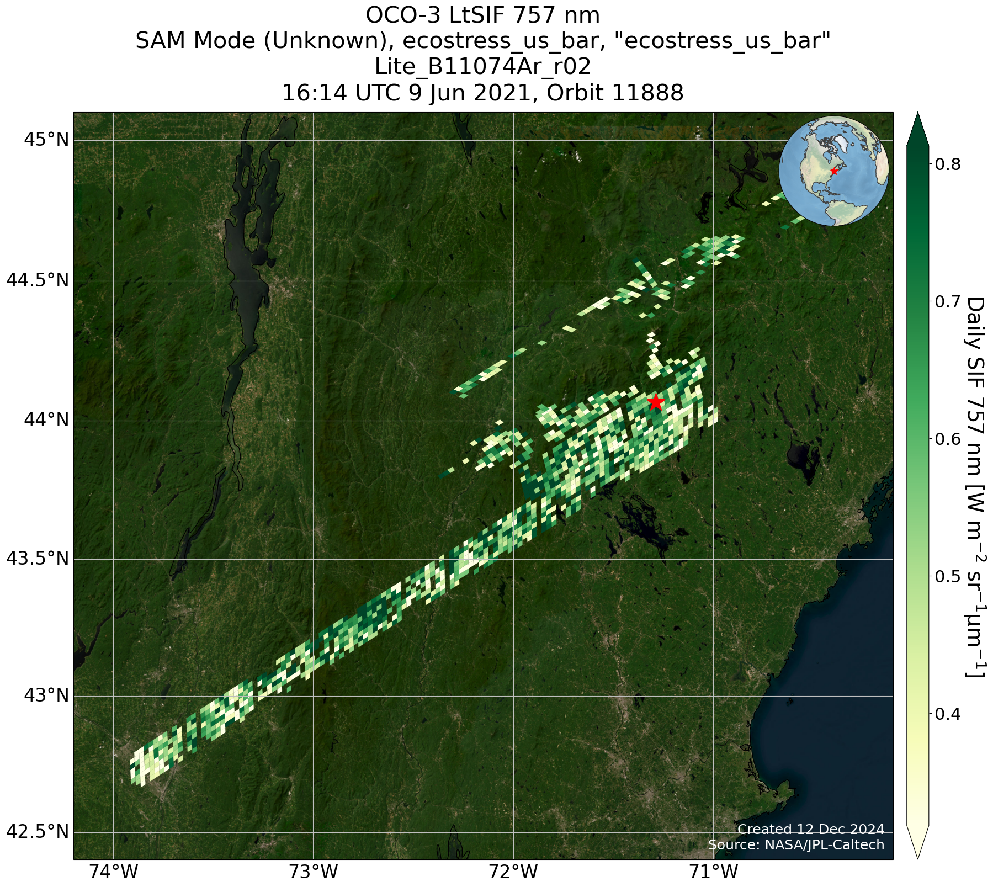Image resolution: width=993 pixels, height=887 pixels.
Task: Click the colorbar tick label 0.8
Action: pos(947,163)
